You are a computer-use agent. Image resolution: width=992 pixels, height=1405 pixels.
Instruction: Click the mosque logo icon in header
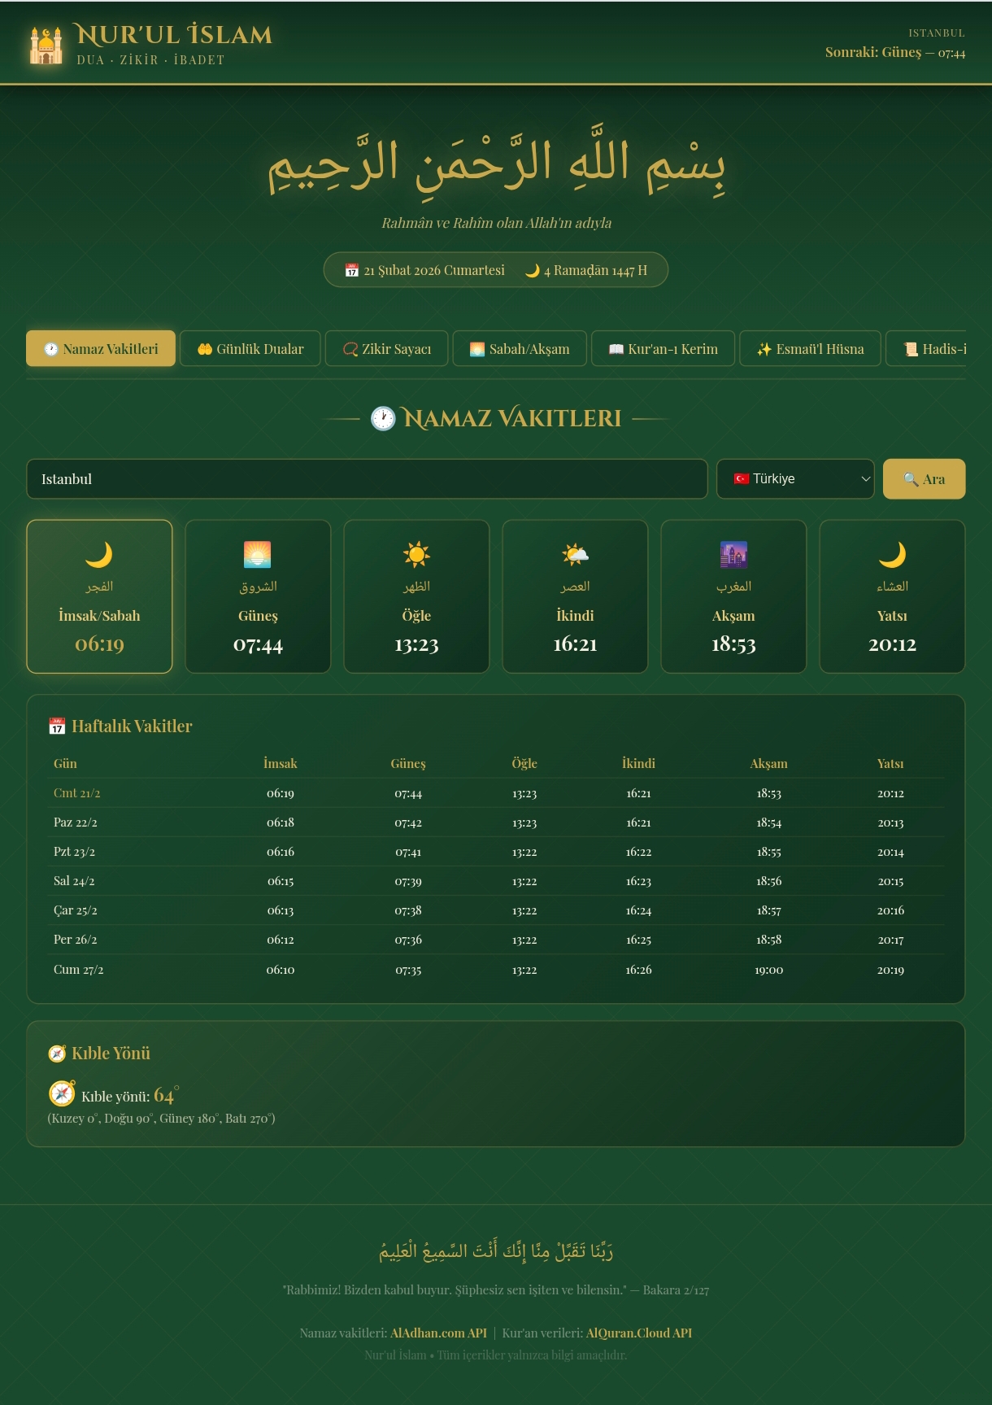(x=46, y=45)
